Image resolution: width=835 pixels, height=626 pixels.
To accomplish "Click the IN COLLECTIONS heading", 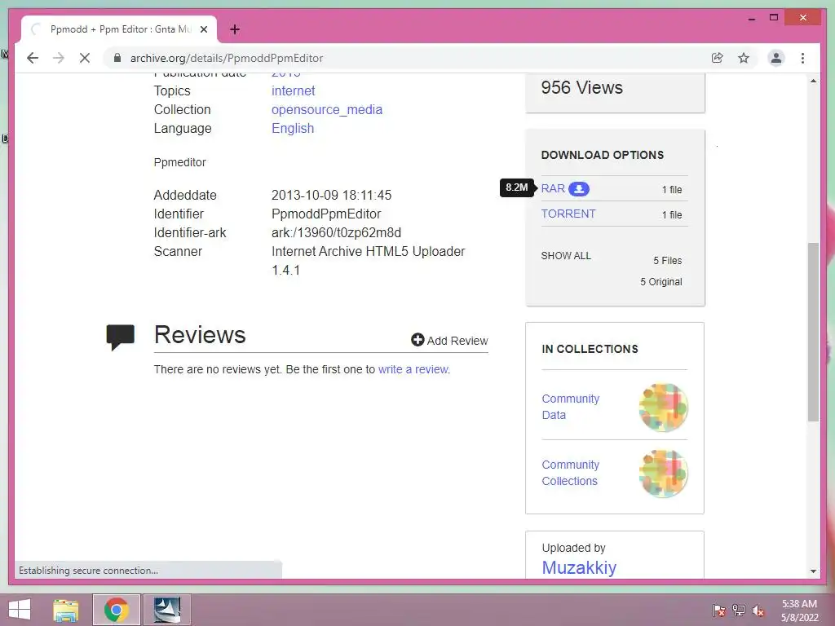I will 590,349.
